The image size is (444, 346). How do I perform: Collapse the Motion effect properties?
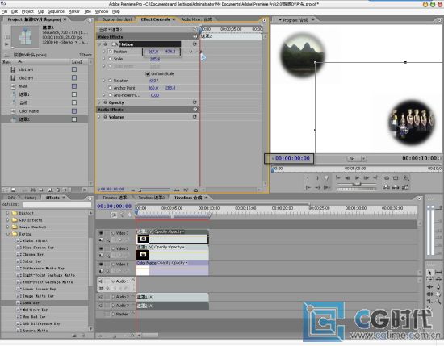click(99, 44)
